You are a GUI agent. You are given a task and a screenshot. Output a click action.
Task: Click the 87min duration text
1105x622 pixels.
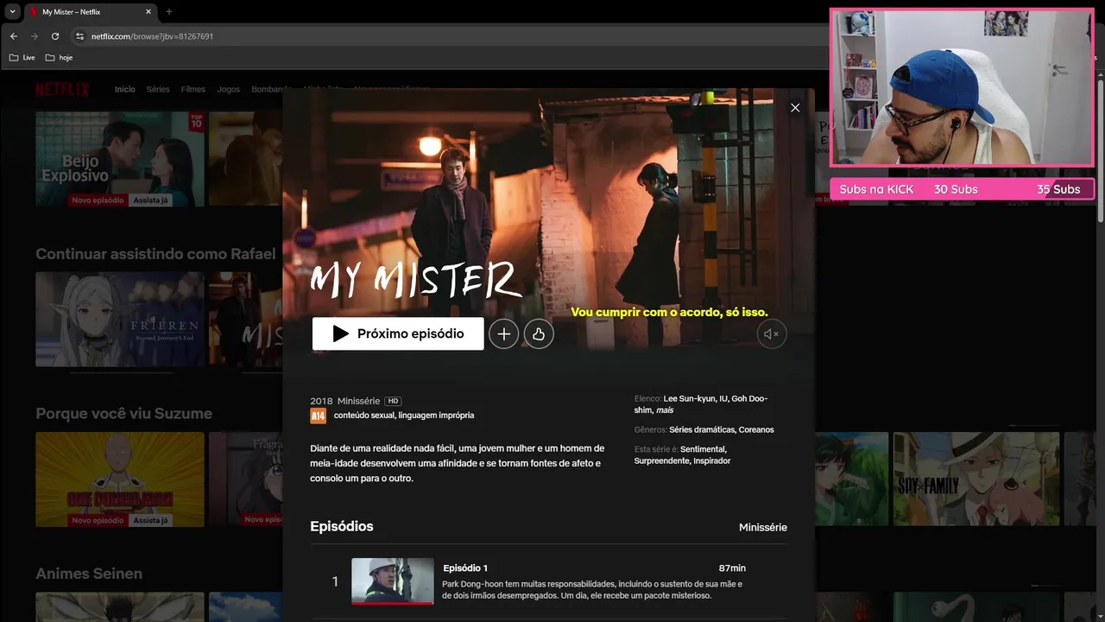(732, 568)
